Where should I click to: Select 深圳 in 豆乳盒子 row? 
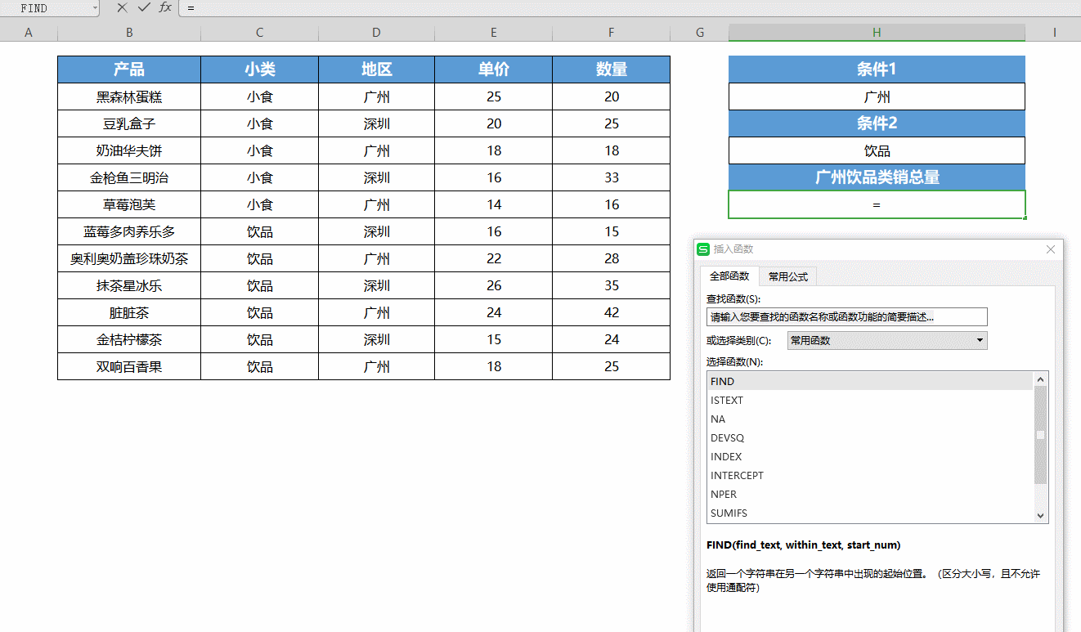[376, 123]
